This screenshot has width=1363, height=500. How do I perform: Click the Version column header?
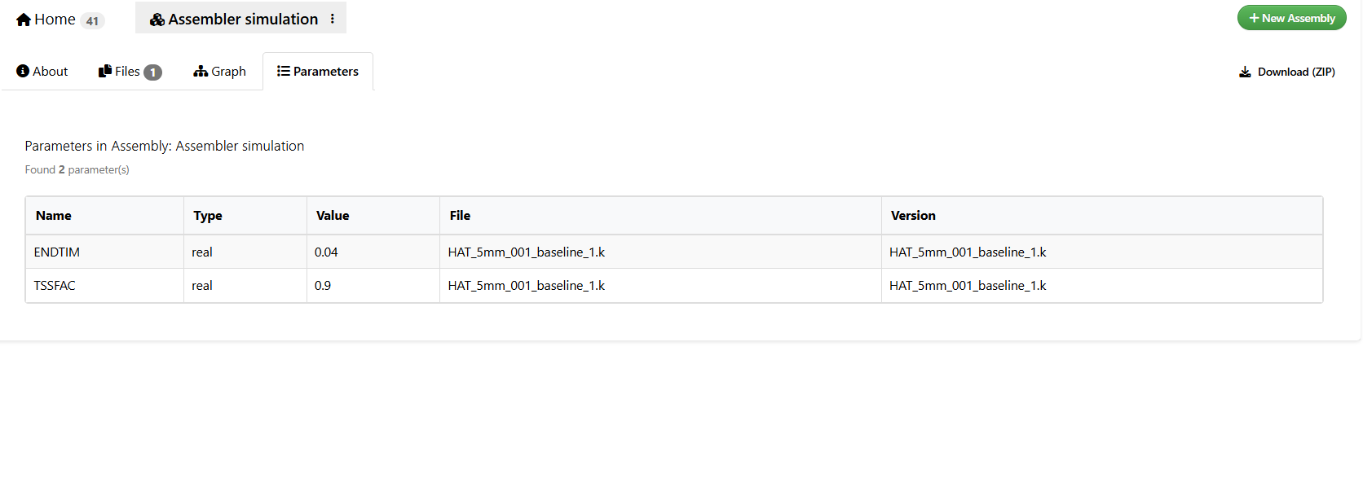913,216
